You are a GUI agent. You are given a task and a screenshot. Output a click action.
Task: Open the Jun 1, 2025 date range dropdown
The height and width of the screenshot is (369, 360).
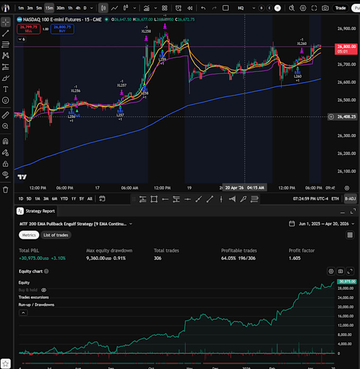click(322, 224)
